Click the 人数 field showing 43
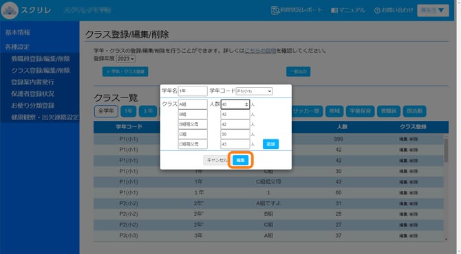Screen dimensions: 461x254 pos(235,144)
